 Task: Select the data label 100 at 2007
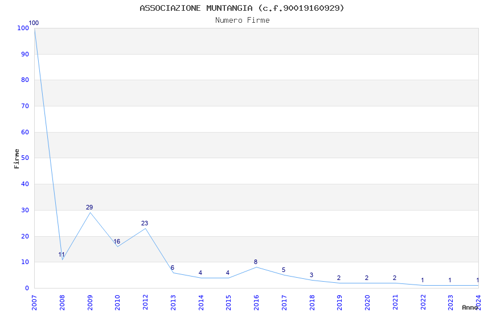(x=34, y=23)
